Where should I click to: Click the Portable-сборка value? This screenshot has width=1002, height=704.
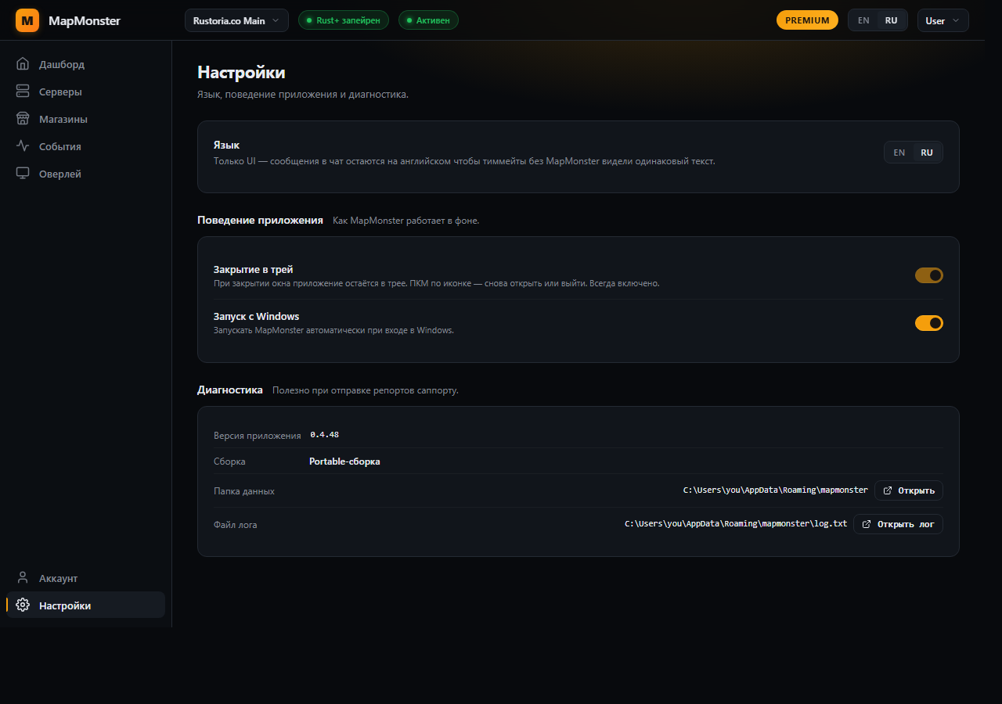[x=344, y=462]
